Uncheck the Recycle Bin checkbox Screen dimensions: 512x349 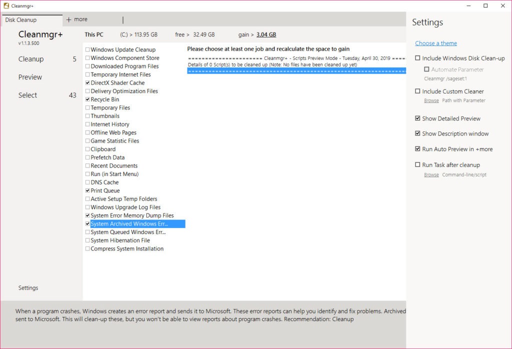[x=88, y=99]
